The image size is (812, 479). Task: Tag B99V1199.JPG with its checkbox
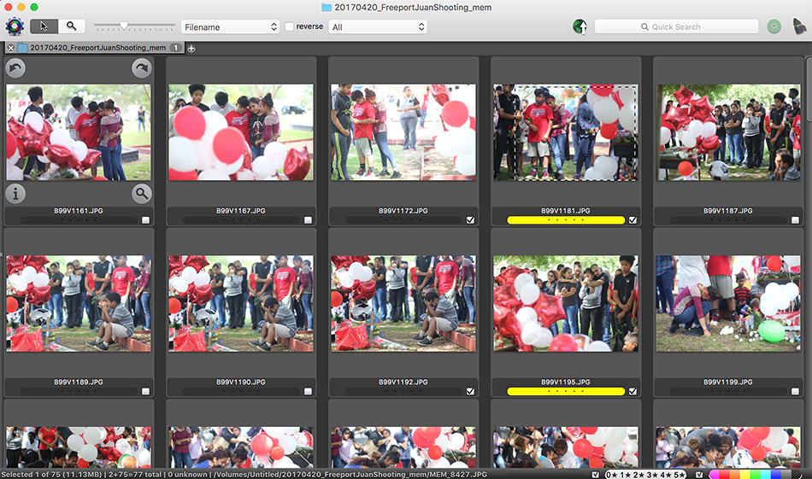click(795, 392)
